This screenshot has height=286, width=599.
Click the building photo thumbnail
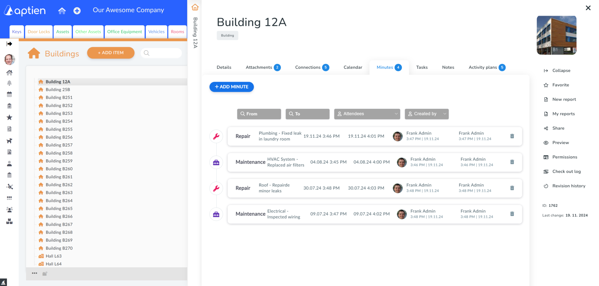click(556, 35)
